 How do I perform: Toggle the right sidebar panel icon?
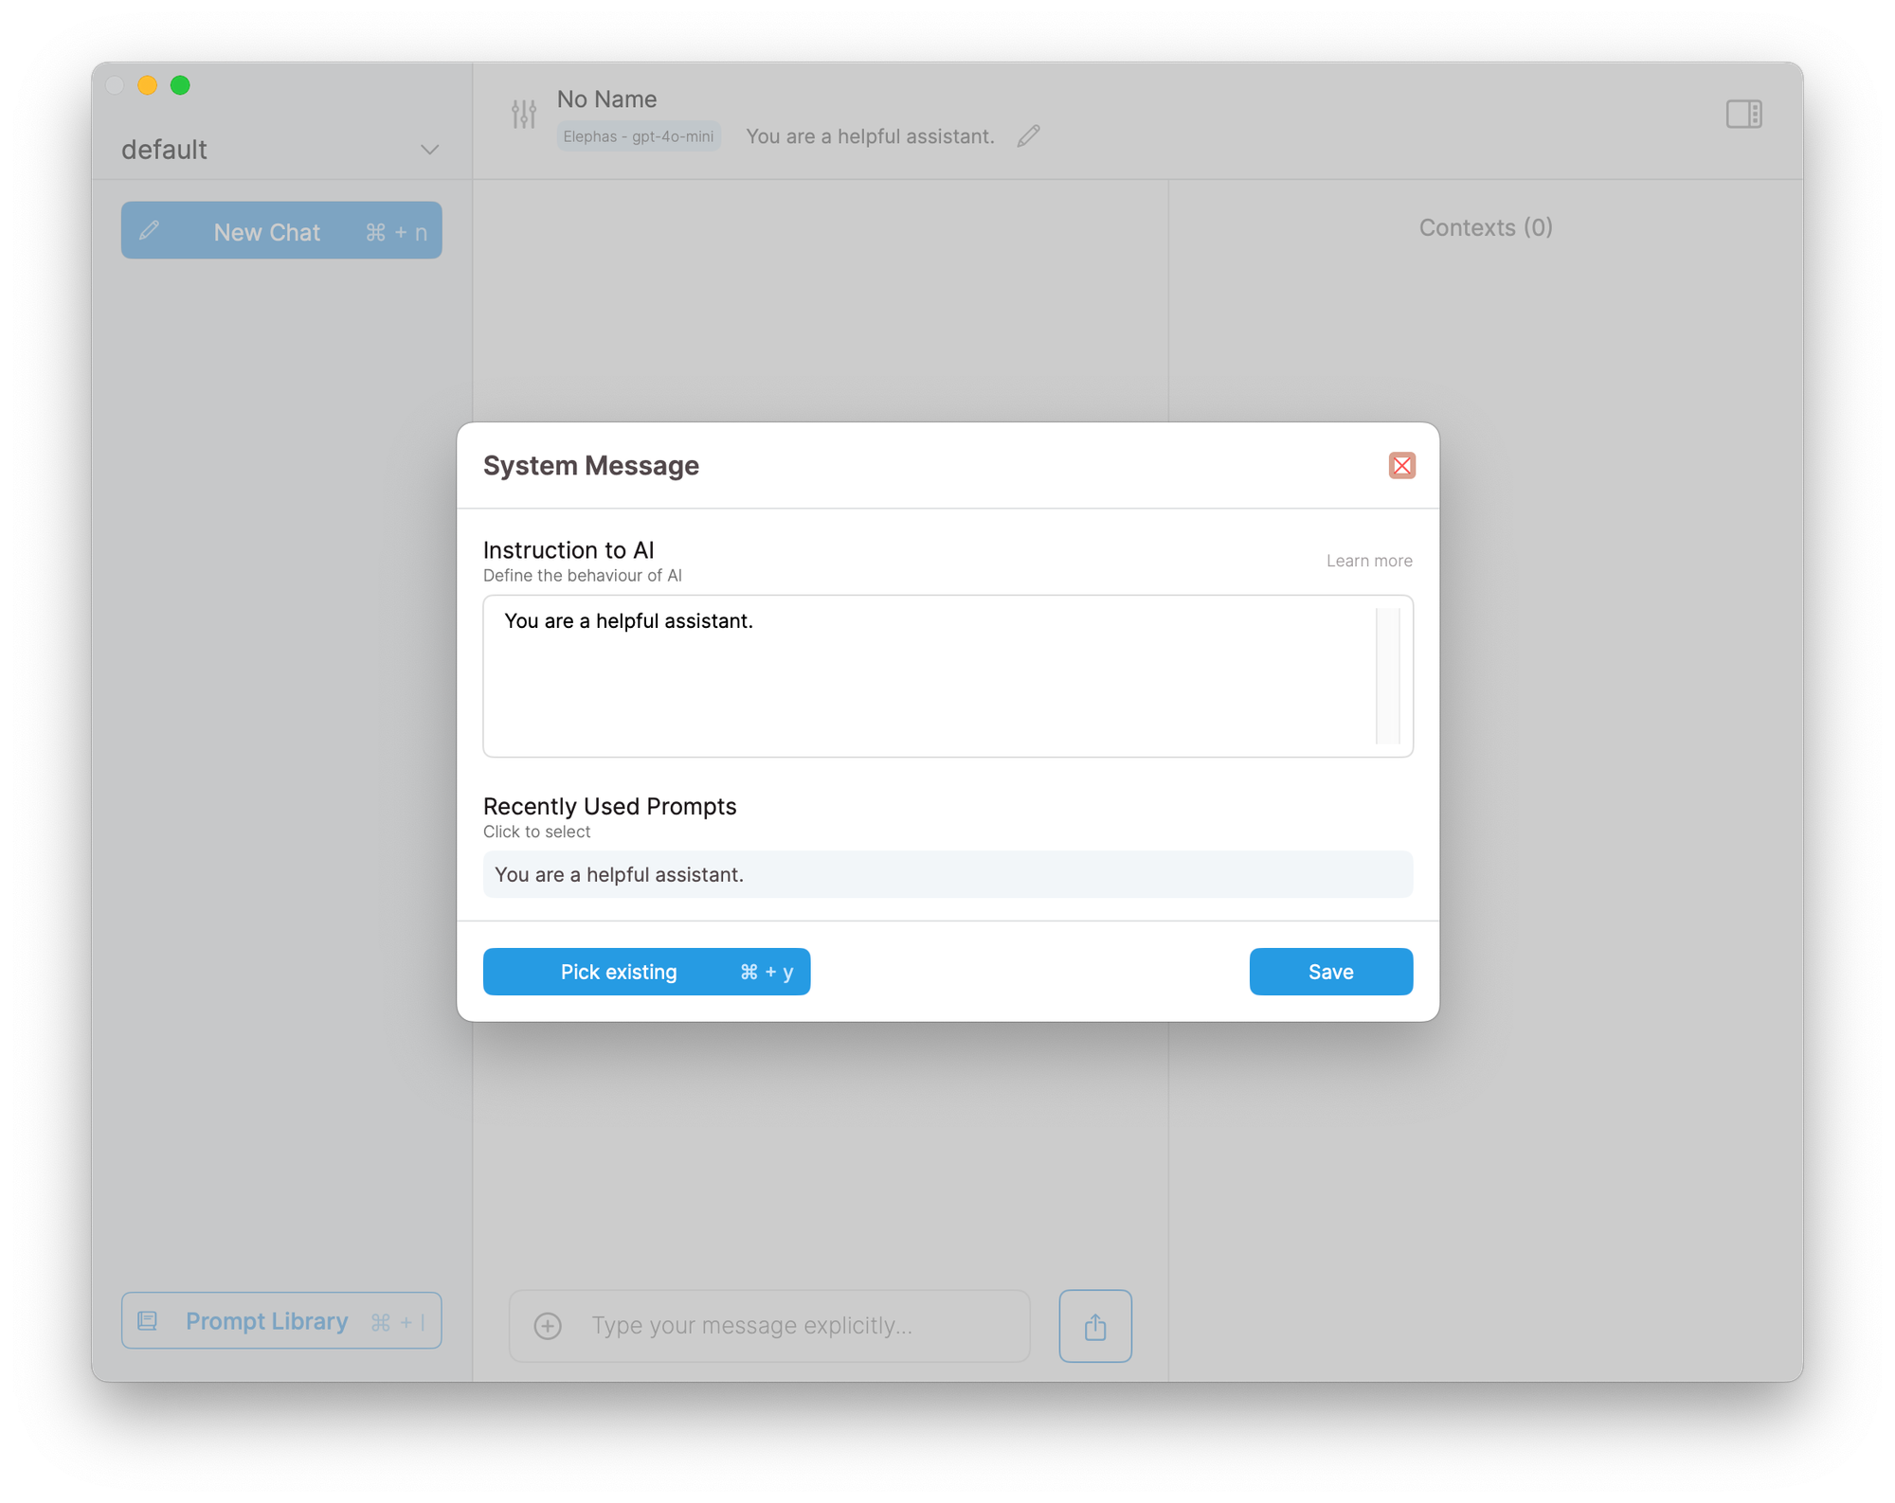pos(1743,115)
